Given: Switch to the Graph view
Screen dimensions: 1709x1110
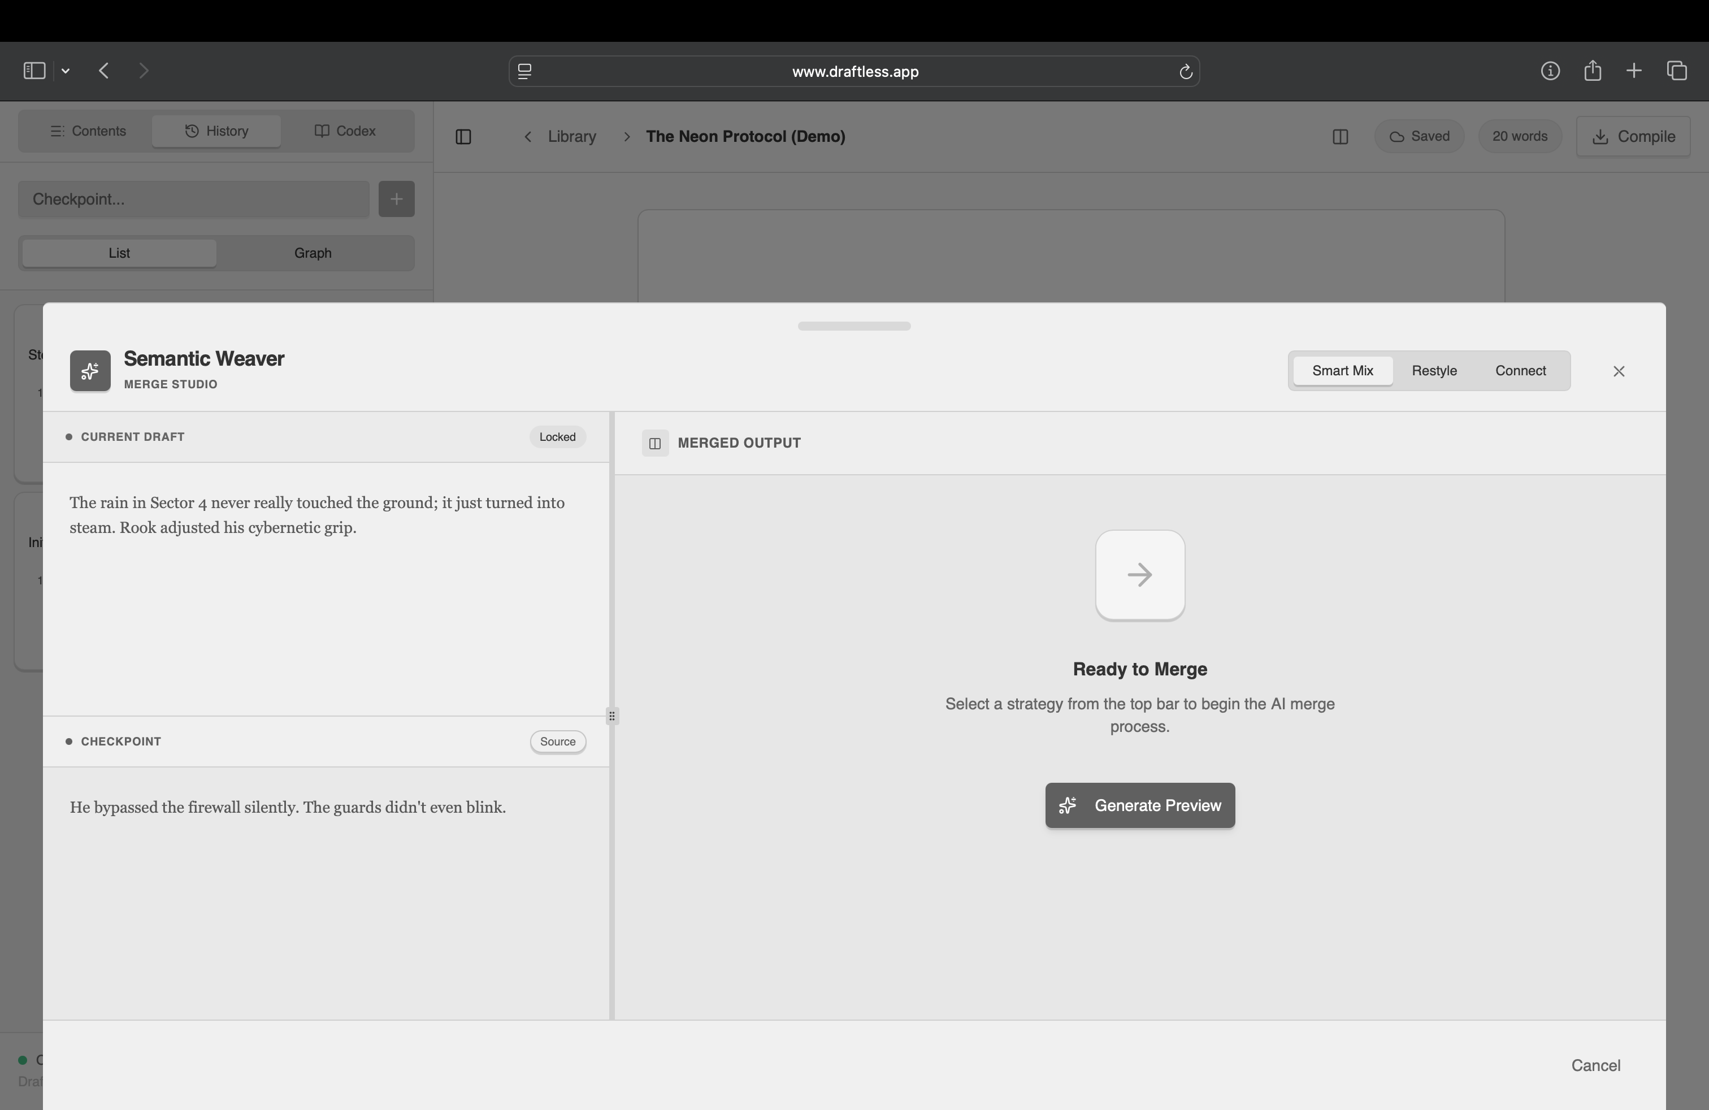Looking at the screenshot, I should click(313, 253).
